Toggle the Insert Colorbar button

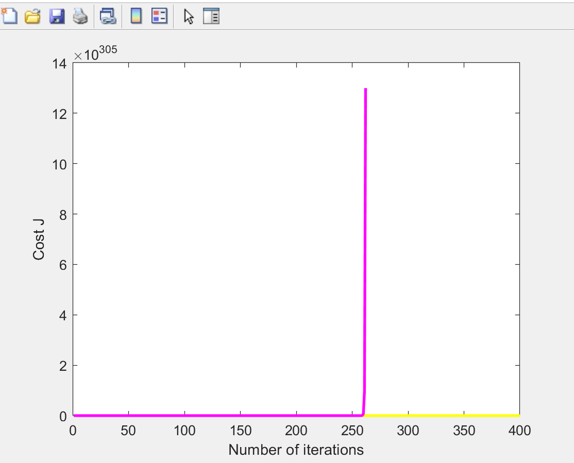pyautogui.click(x=136, y=16)
